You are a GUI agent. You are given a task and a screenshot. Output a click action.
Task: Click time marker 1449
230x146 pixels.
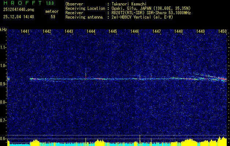tap(200, 31)
